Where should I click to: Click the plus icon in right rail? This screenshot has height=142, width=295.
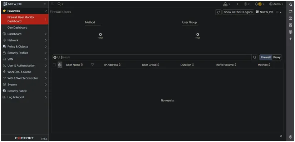click(x=290, y=39)
